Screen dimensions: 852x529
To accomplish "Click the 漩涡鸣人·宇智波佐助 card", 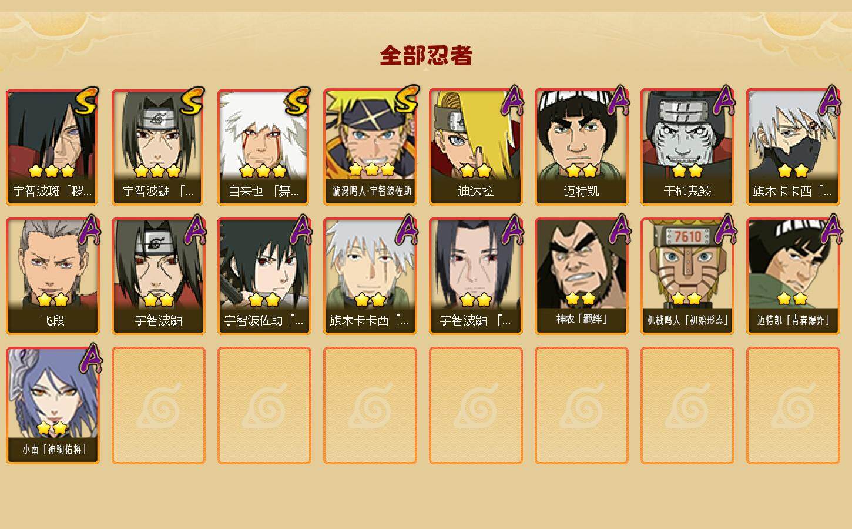I will pos(370,147).
